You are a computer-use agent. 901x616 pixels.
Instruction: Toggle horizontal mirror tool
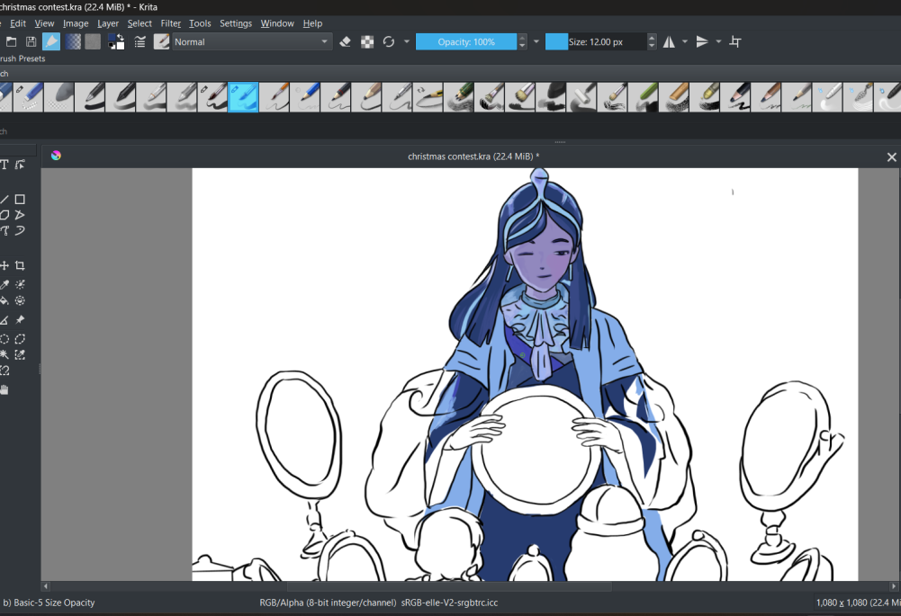[x=669, y=41]
